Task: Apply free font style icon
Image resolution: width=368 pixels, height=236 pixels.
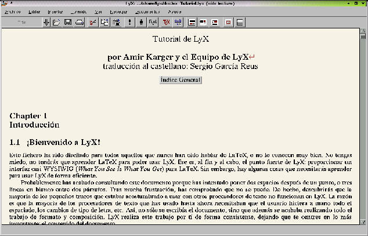Action: pyautogui.click(x=153, y=22)
